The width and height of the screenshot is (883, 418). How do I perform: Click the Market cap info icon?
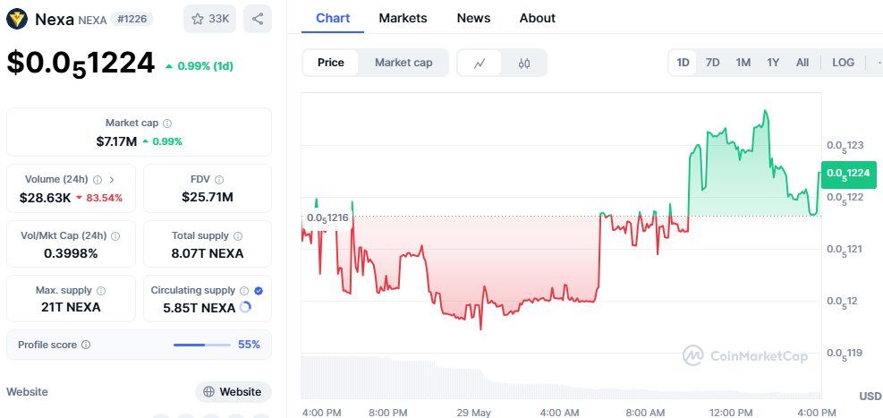[167, 124]
